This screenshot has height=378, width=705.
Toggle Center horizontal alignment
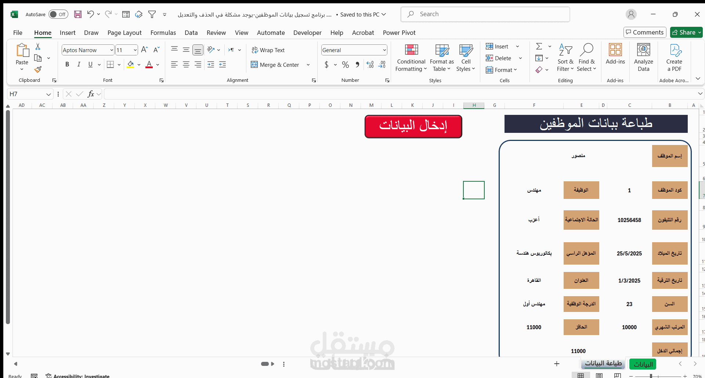coord(186,65)
